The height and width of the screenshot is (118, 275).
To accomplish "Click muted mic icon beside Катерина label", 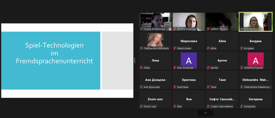I will pos(241,106).
